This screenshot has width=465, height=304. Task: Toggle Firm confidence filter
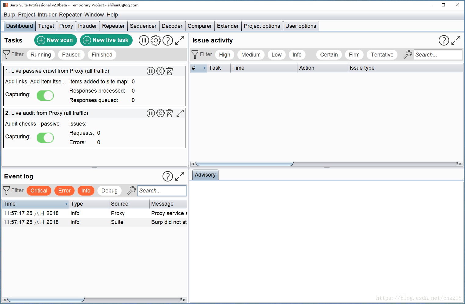point(354,55)
